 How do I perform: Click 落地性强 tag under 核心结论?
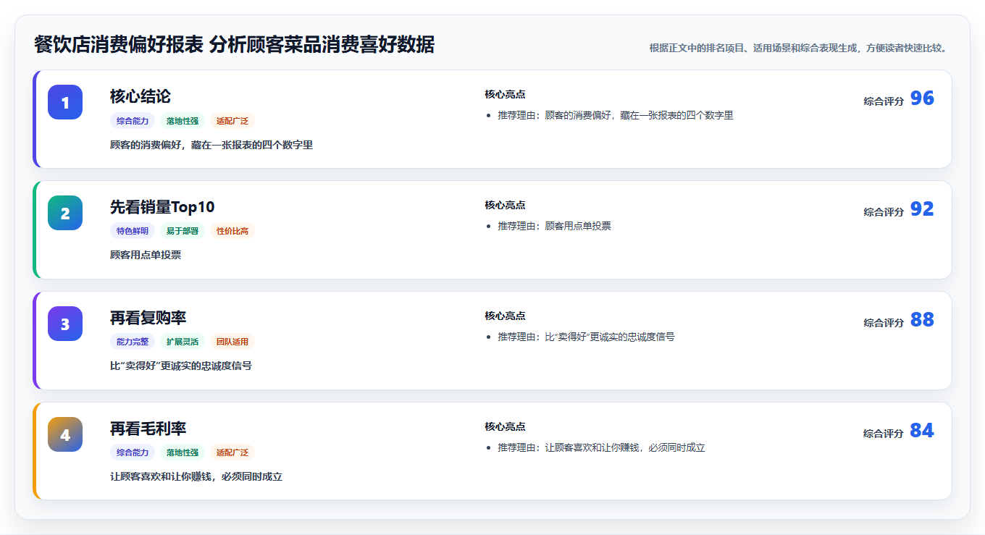pyautogui.click(x=183, y=121)
